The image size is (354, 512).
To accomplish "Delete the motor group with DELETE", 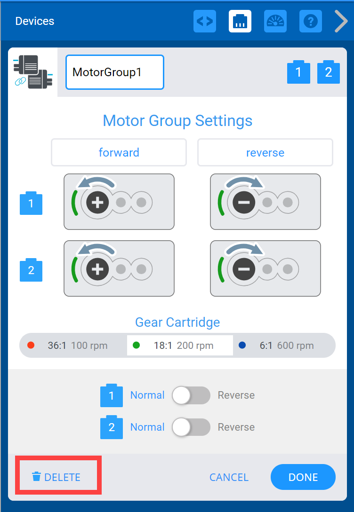I will pyautogui.click(x=56, y=477).
